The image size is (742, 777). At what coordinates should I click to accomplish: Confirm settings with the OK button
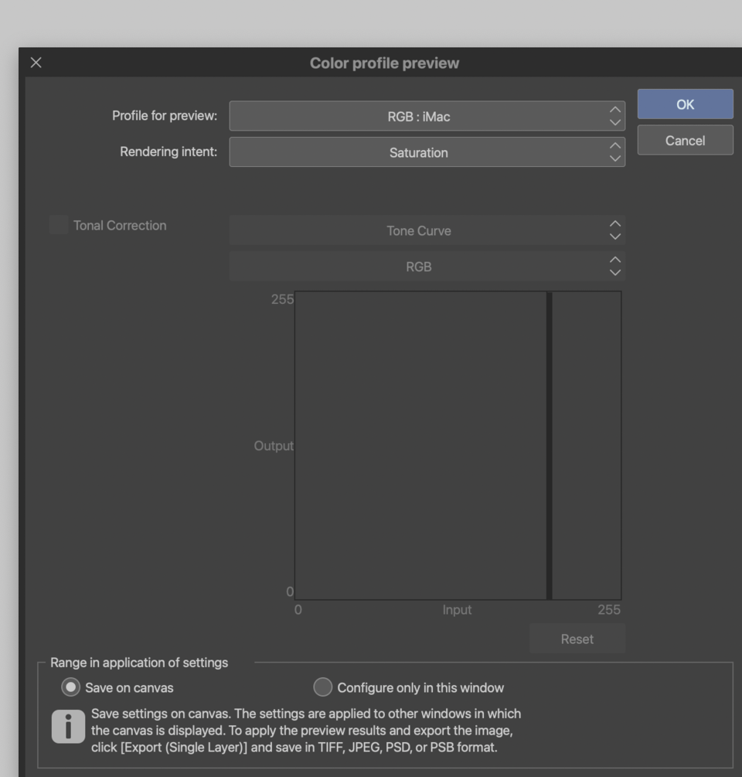click(x=685, y=104)
